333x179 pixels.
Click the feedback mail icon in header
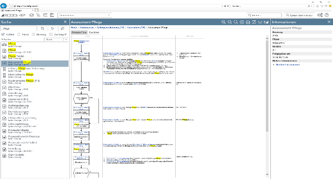[266, 22]
